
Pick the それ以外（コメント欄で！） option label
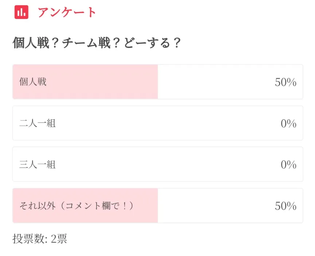pos(77,206)
